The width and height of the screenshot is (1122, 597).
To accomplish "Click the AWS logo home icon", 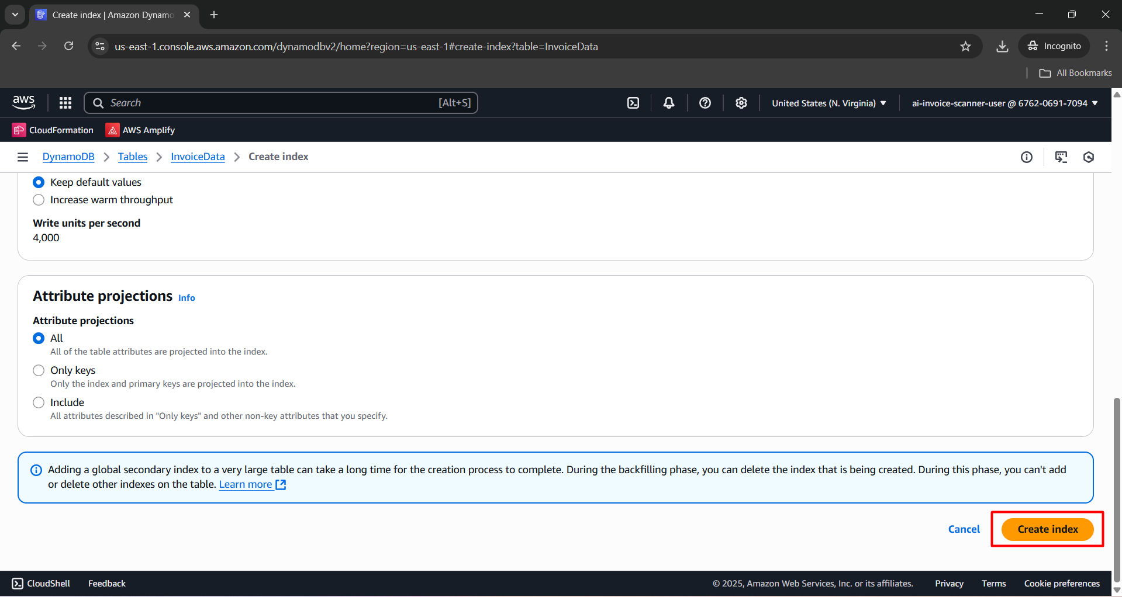I will click(x=24, y=102).
